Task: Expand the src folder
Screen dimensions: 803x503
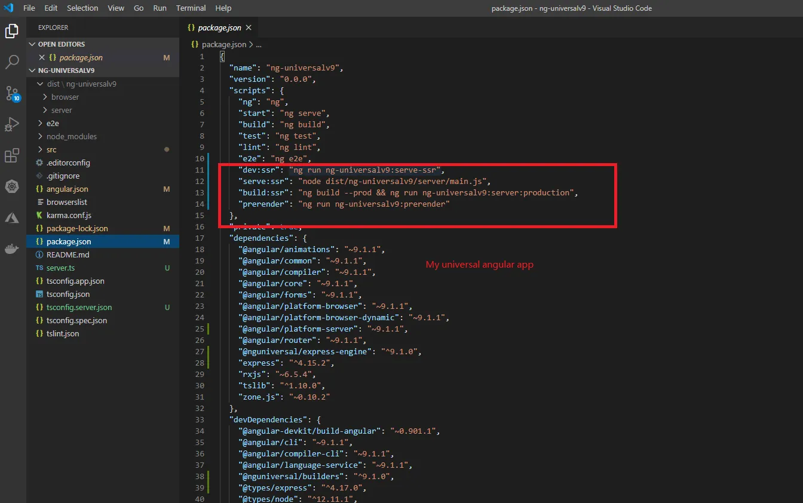Action: 40,150
